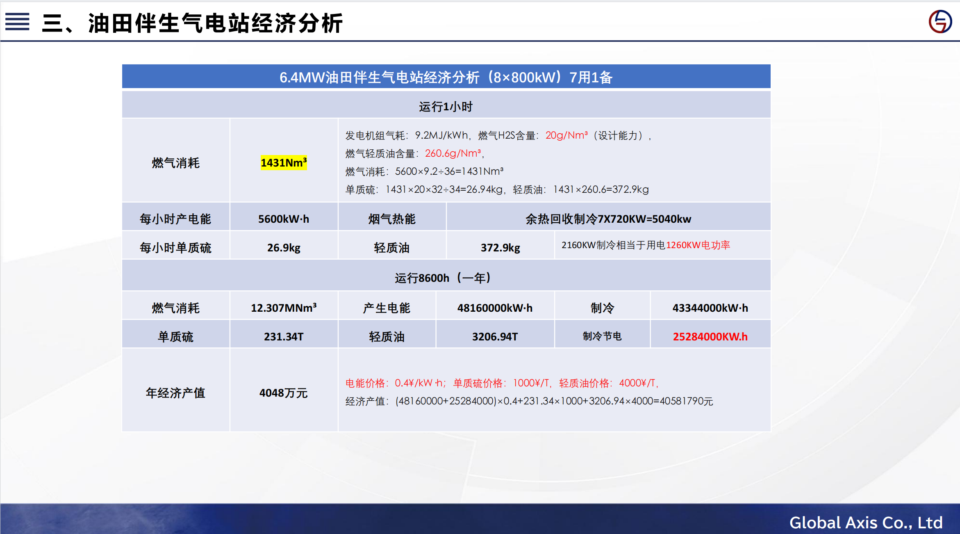
Task: Click the 5600kW·h hourly energy cell
Action: (x=283, y=219)
